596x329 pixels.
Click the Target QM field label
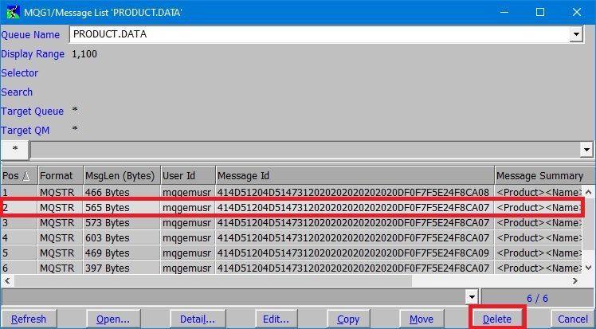click(x=25, y=131)
